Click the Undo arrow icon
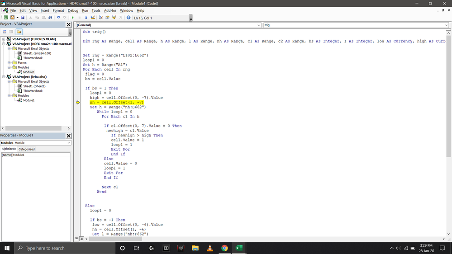 58,18
